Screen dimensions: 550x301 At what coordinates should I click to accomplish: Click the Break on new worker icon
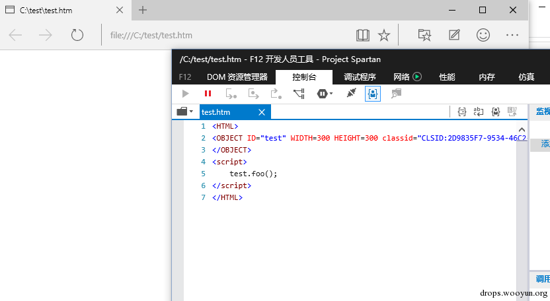click(x=299, y=94)
